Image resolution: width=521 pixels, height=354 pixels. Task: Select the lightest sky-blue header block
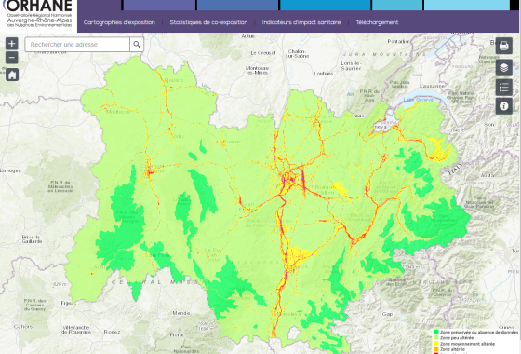pos(467,5)
